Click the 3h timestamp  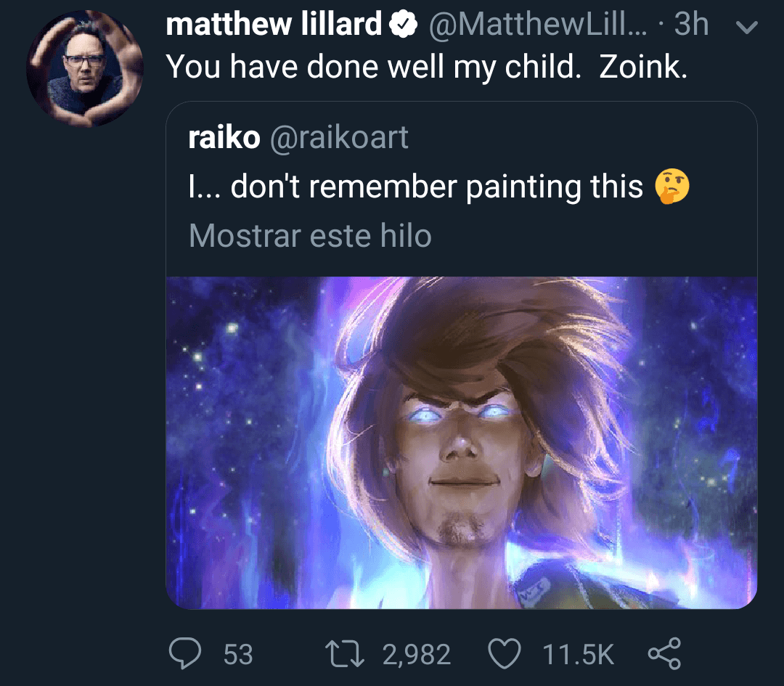click(691, 25)
